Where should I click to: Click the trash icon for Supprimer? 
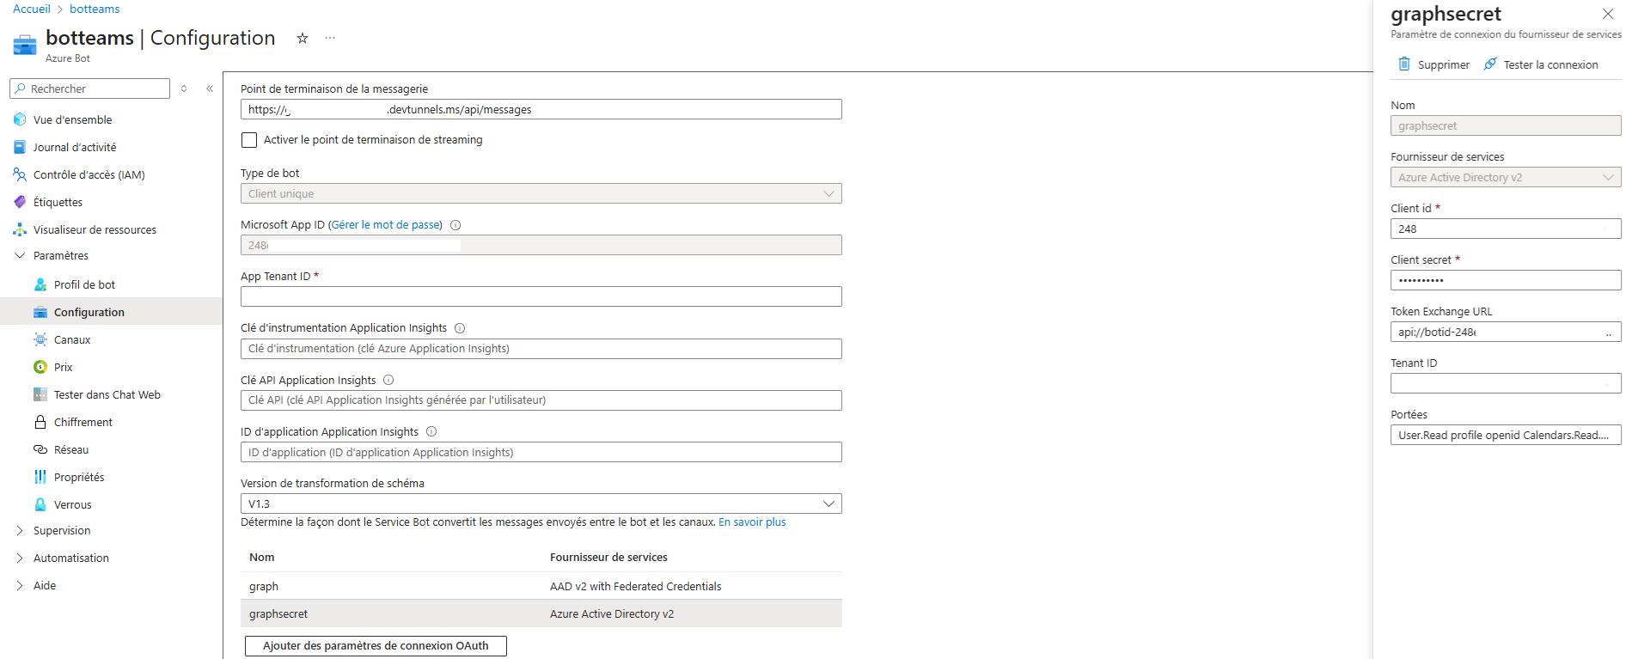[x=1404, y=64]
